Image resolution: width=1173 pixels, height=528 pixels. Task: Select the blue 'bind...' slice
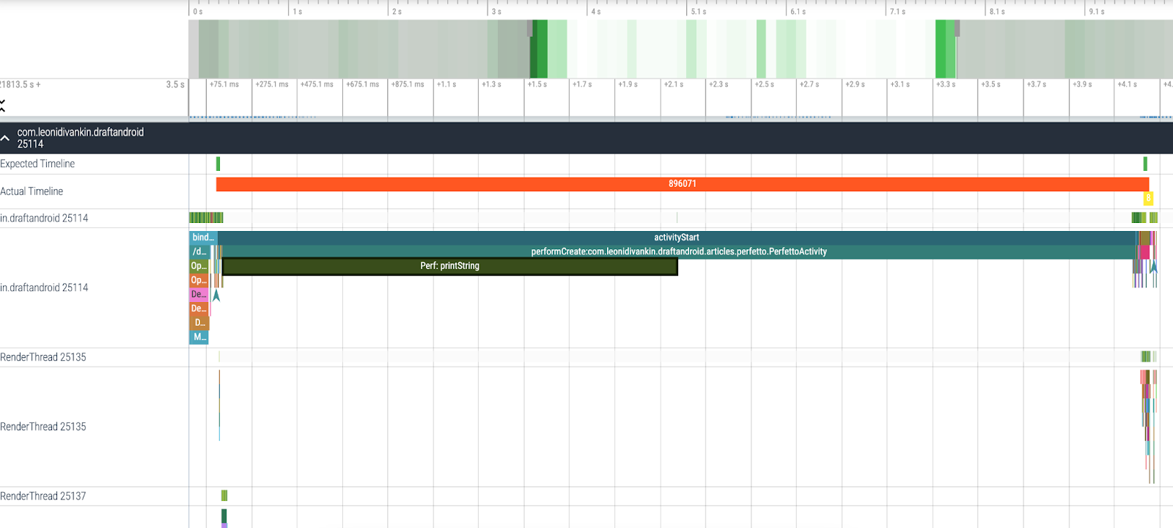[x=203, y=238]
